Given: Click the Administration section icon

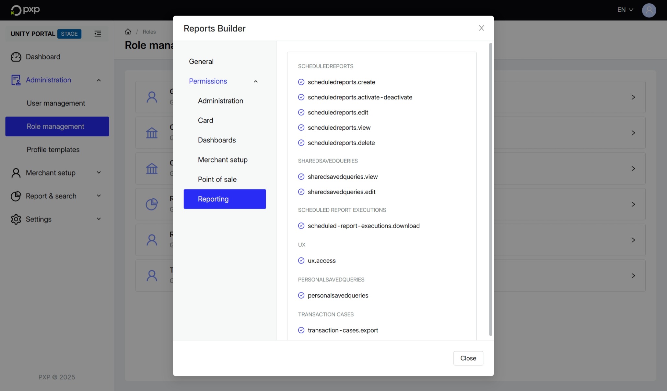Looking at the screenshot, I should coord(16,80).
